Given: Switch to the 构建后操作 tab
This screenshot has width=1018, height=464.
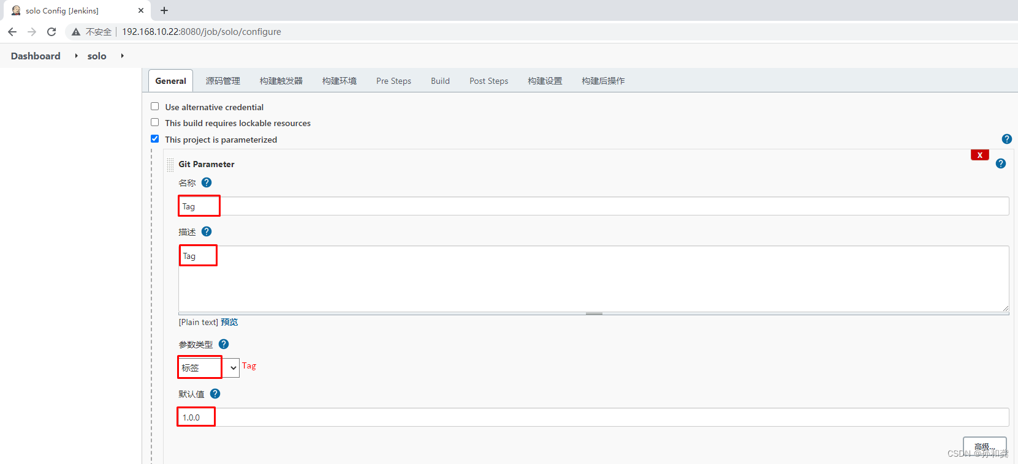Looking at the screenshot, I should coord(603,81).
